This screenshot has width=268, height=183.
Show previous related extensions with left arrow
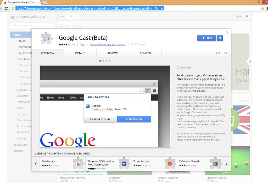(36, 164)
